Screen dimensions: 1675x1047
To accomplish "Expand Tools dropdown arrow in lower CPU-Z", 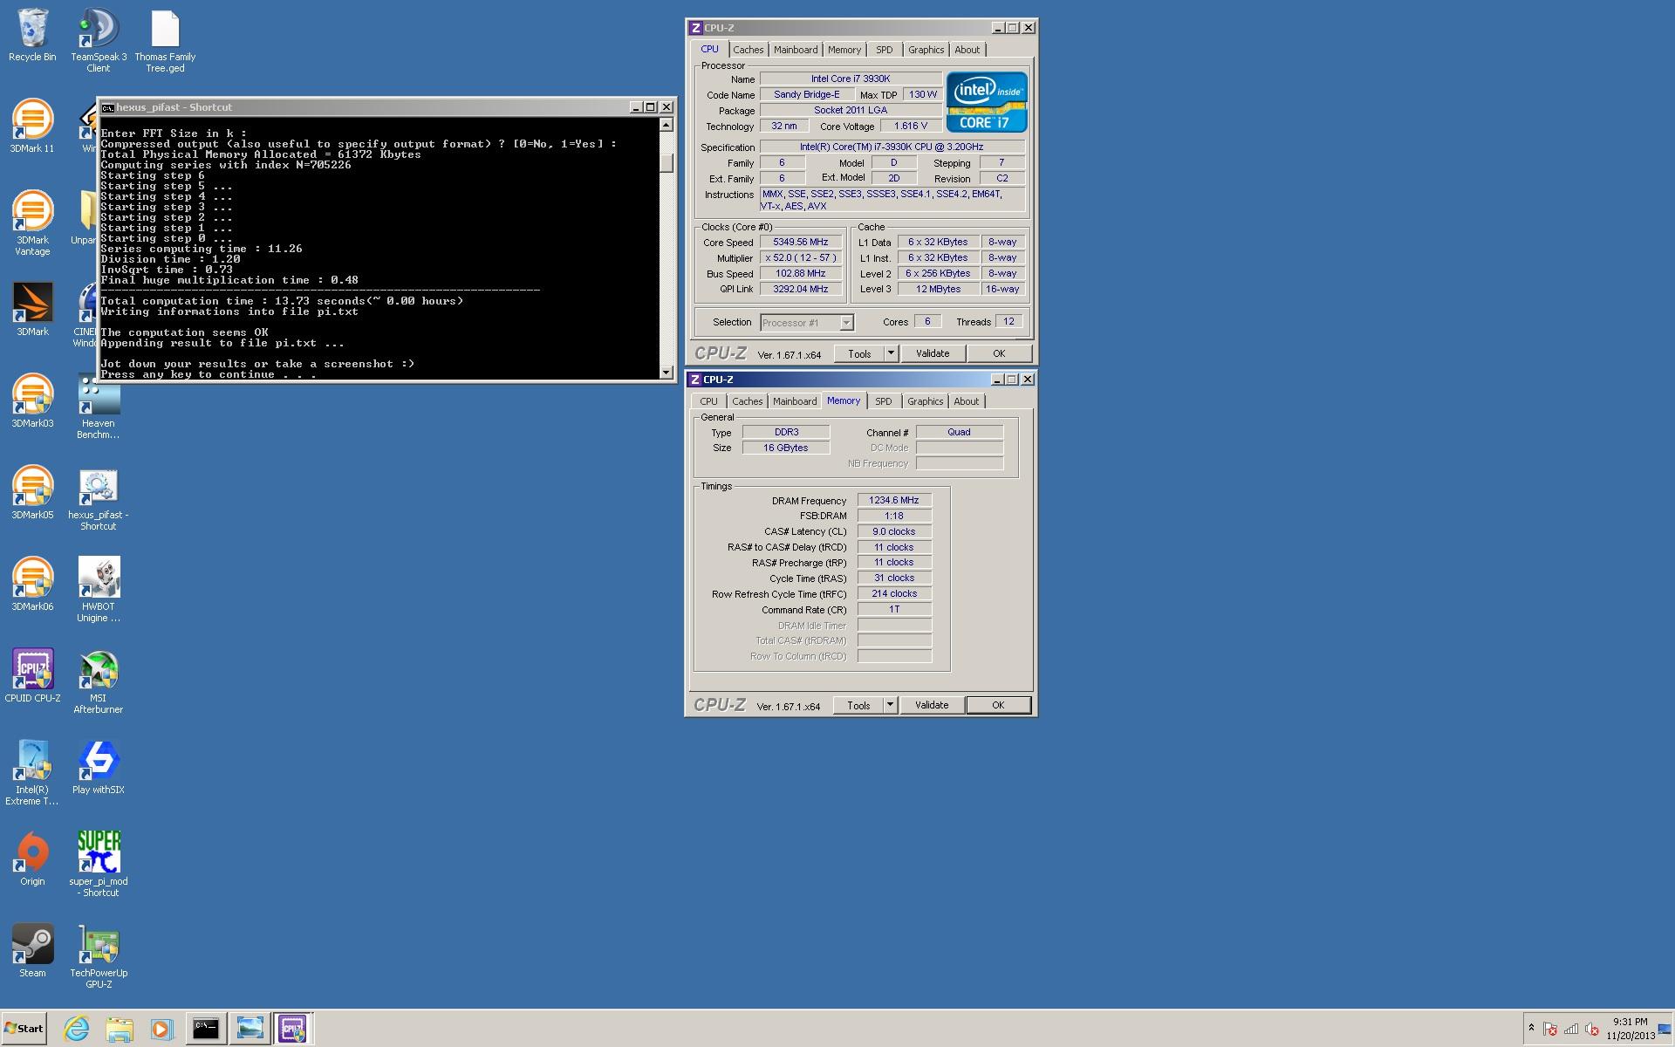I will pyautogui.click(x=890, y=705).
